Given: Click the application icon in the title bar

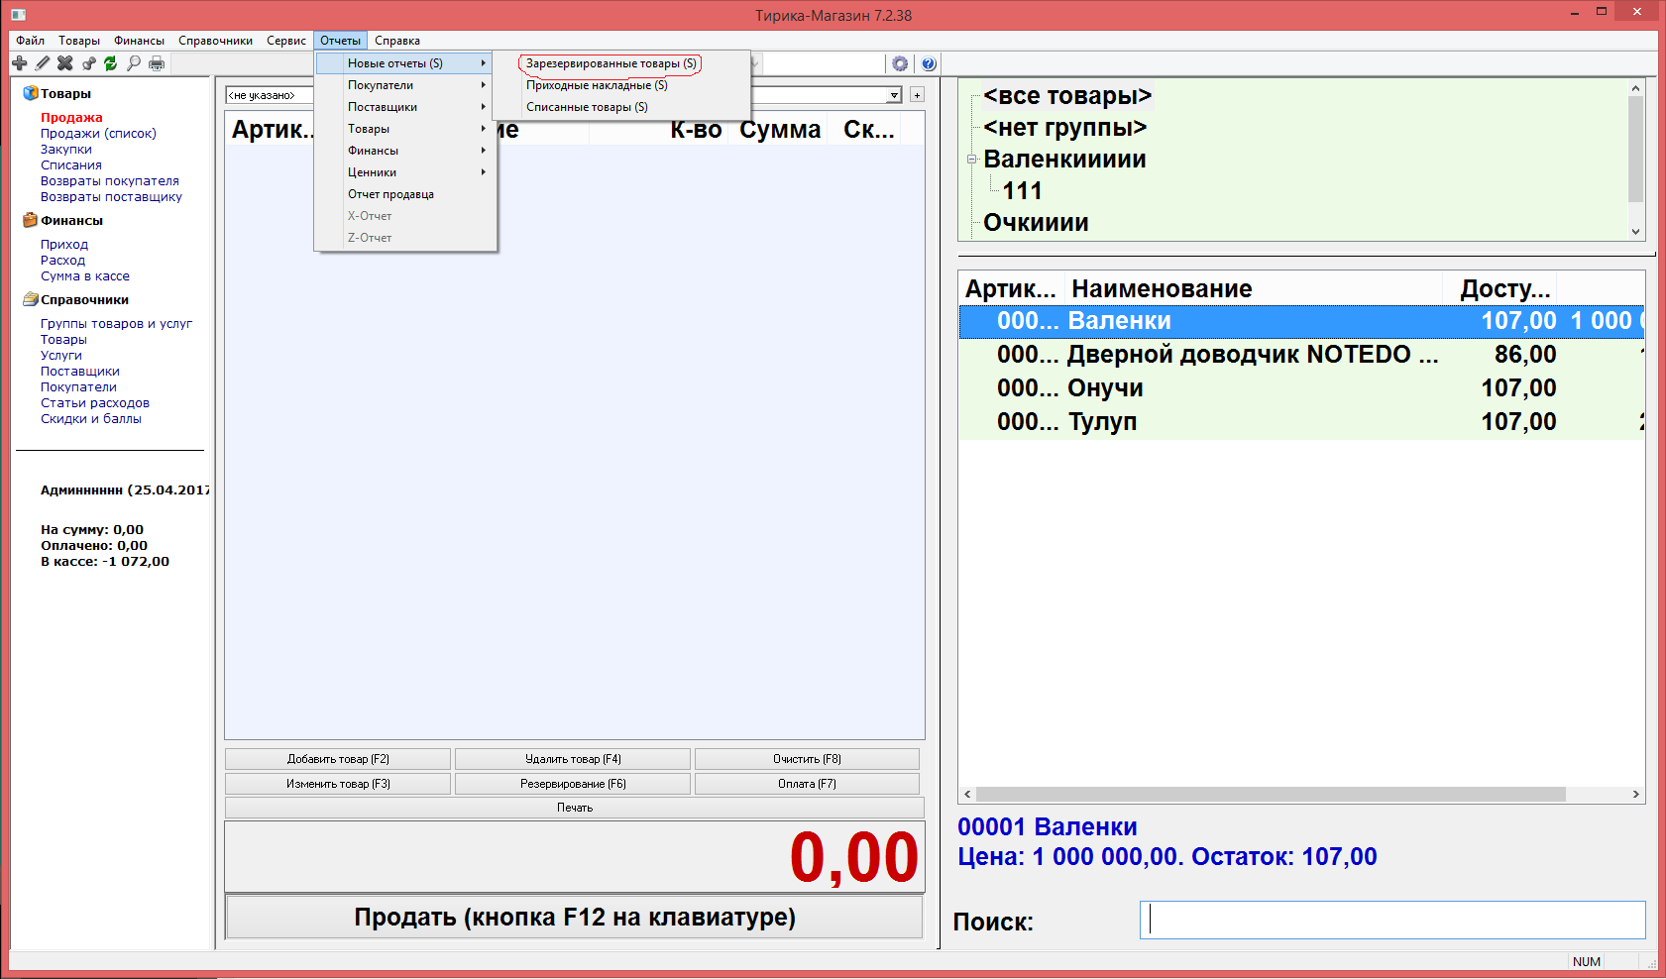Looking at the screenshot, I should (x=18, y=15).
